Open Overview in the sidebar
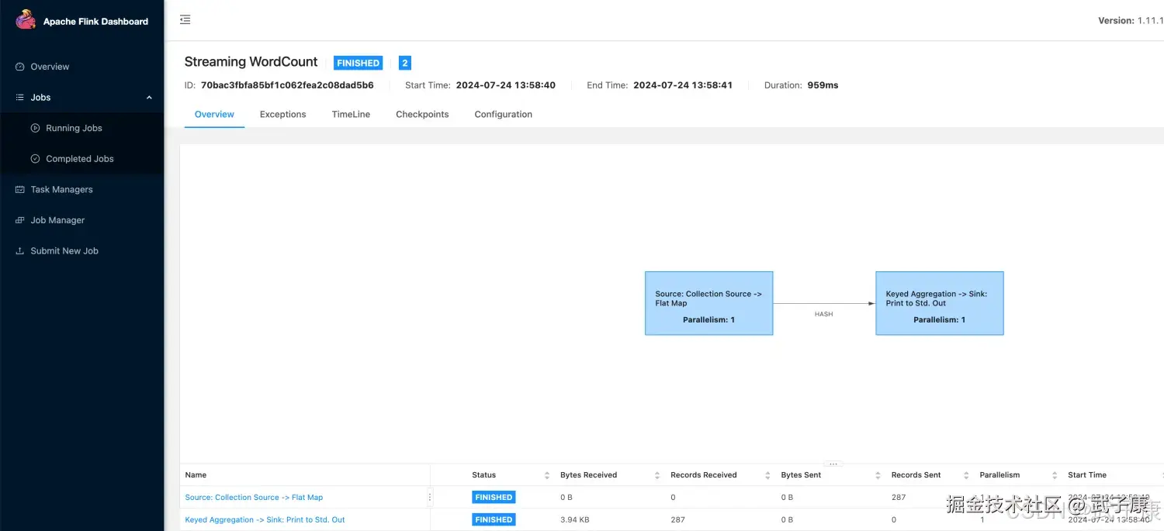The width and height of the screenshot is (1164, 531). 50,67
